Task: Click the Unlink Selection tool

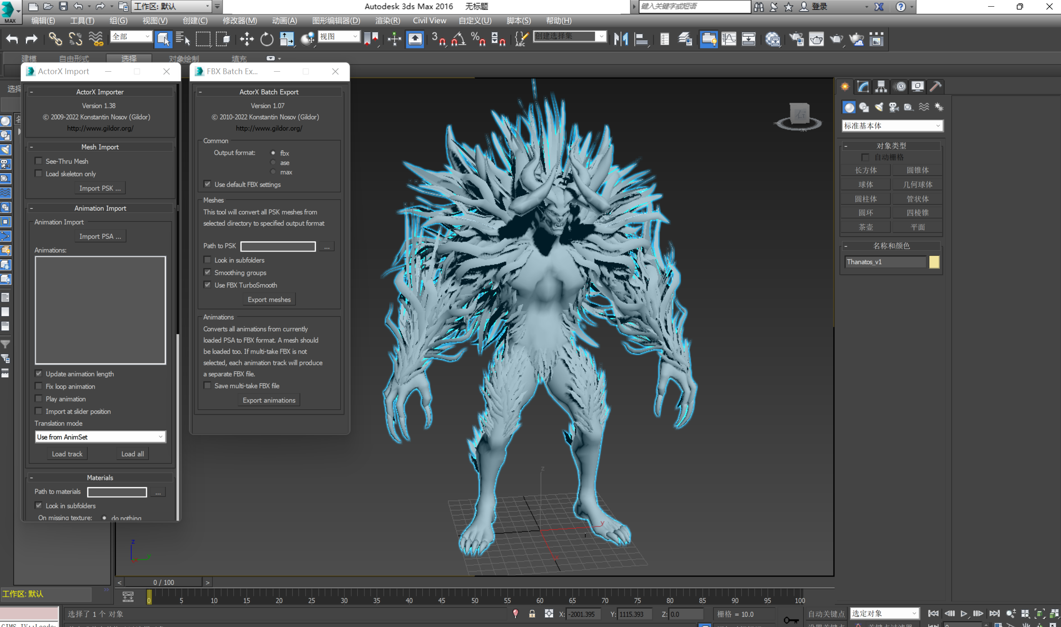Action: (x=75, y=39)
